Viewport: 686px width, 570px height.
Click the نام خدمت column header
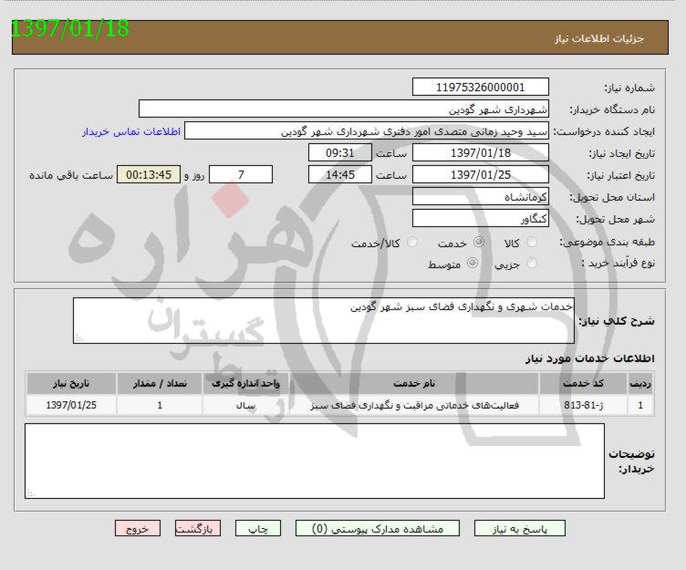(414, 384)
